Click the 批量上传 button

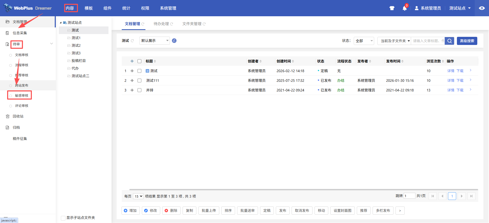click(x=209, y=211)
